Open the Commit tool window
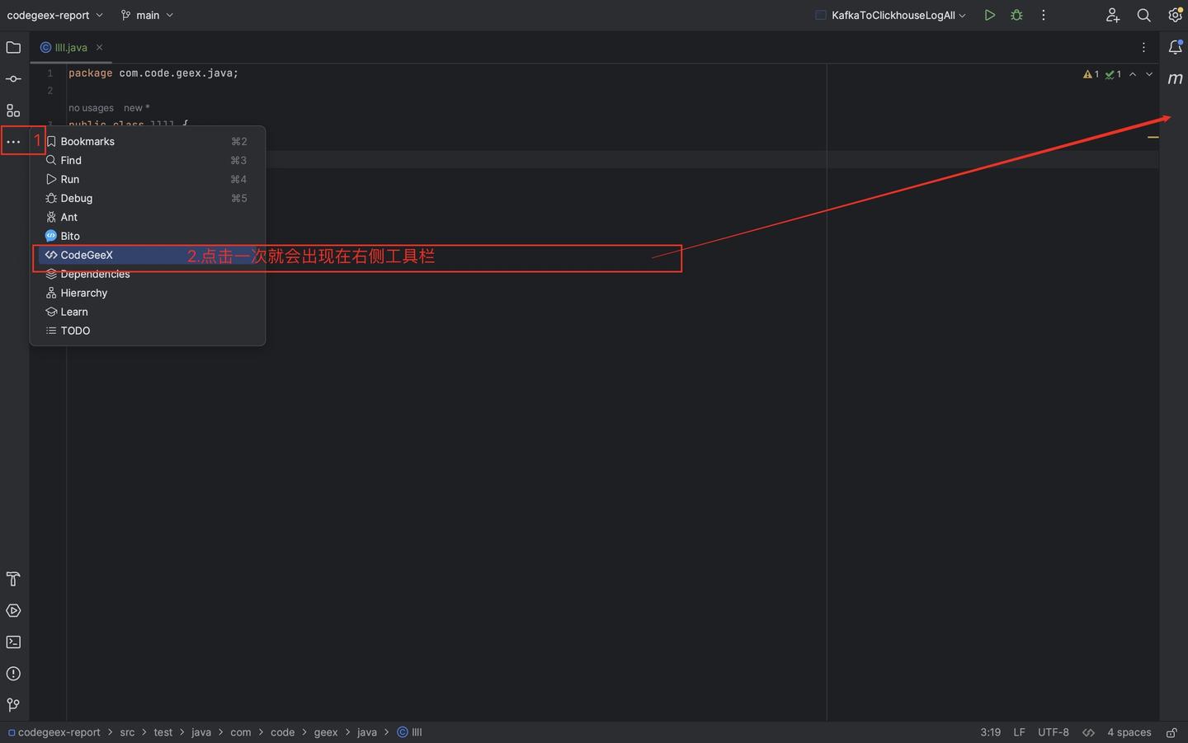Image resolution: width=1188 pixels, height=743 pixels. [x=13, y=79]
